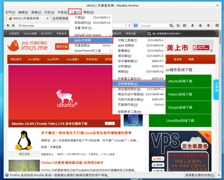The height and width of the screenshot is (180, 224).
Task: Click the bookmark star icon
Action: [178, 26]
